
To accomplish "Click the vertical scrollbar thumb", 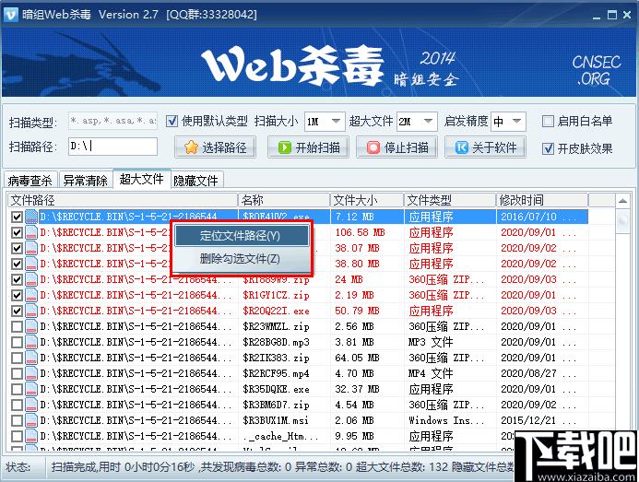I will point(622,221).
